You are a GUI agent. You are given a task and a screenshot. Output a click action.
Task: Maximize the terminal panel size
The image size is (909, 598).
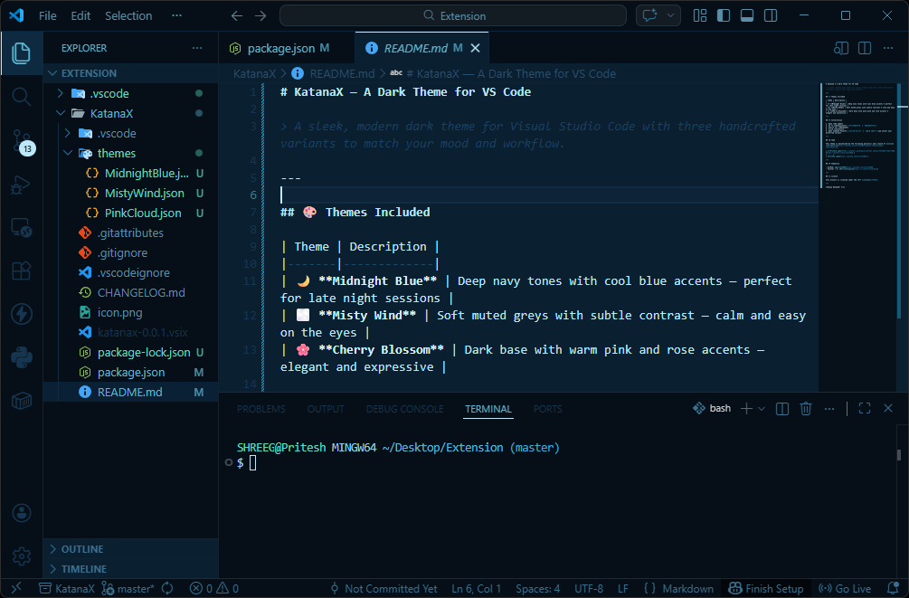pos(865,409)
